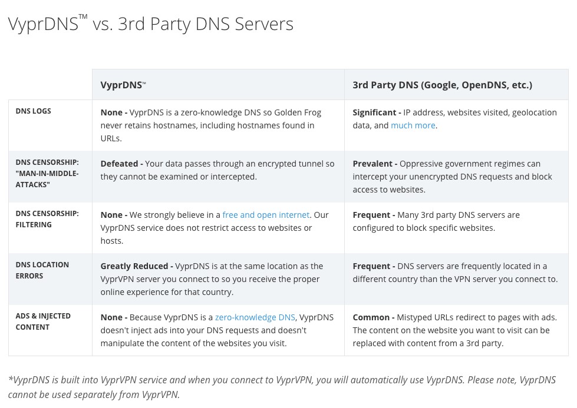The image size is (577, 408).
Task: Click the "MAN-IN-MIDDLE-ATTACKS" row label
Action: point(47,173)
